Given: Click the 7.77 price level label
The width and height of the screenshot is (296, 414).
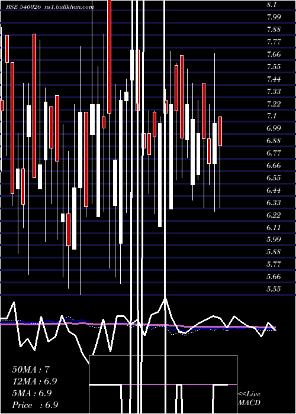Looking at the screenshot, I should [x=274, y=42].
